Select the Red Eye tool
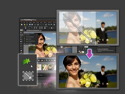The height and width of the screenshot is (94, 125). pos(21,44)
